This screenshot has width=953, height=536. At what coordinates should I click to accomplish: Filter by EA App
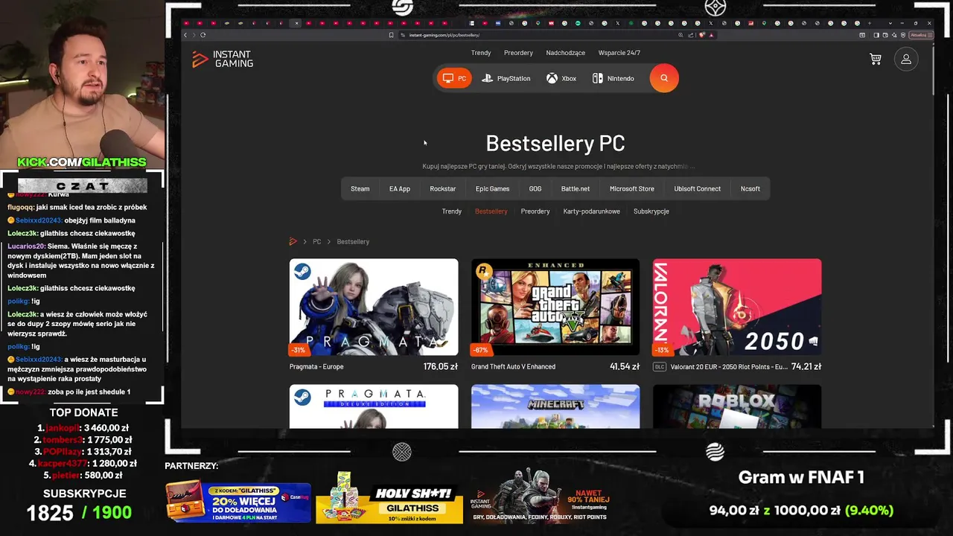pos(400,189)
